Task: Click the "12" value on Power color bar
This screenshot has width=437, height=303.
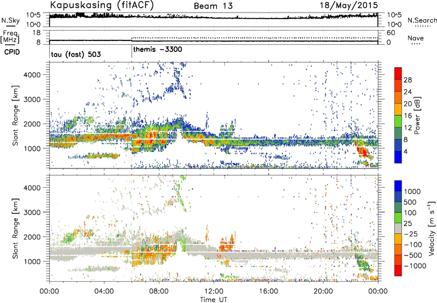Action: (408, 127)
